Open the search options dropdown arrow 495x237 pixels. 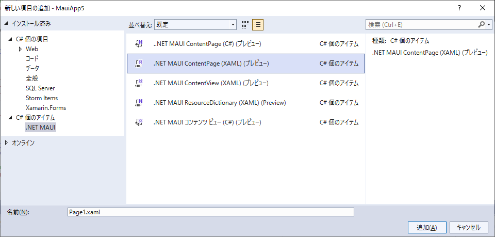pyautogui.click(x=489, y=25)
